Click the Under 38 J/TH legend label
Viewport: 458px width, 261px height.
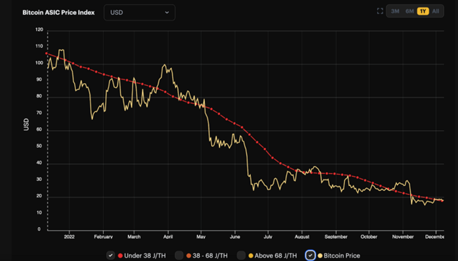[144, 256]
